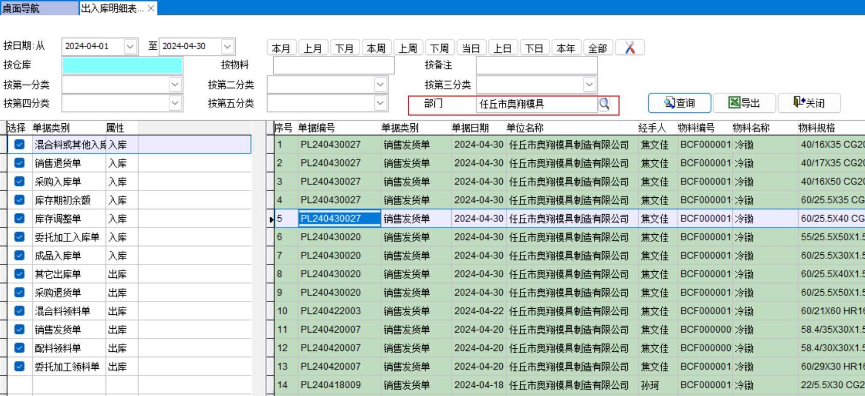Expand the 按第三分类 dropdown
Viewport: 865px width, 396px height.
pyautogui.click(x=589, y=84)
